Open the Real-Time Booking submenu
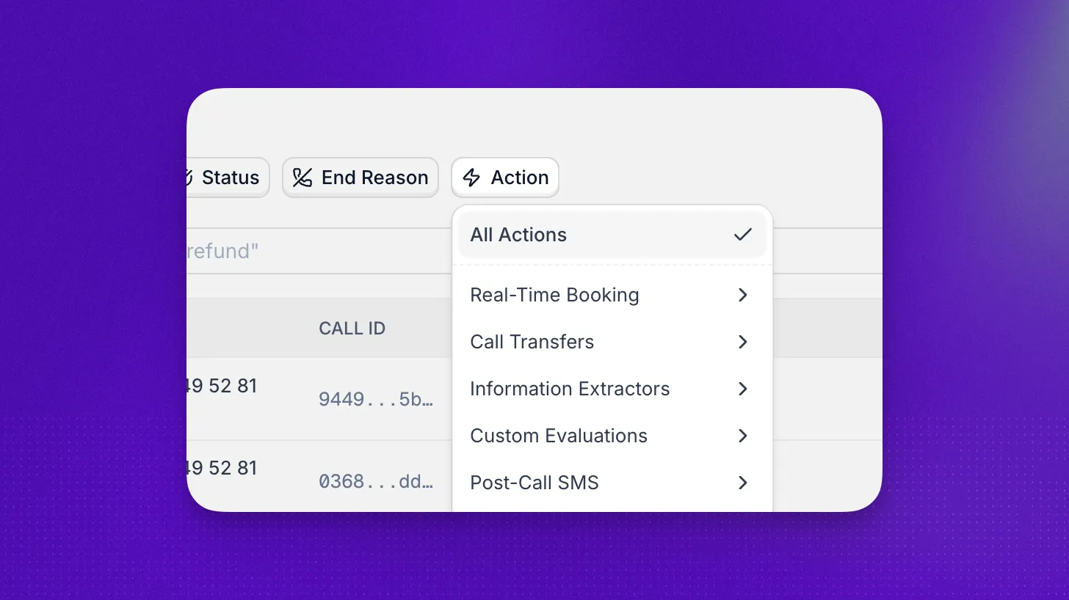The height and width of the screenshot is (600, 1069). point(612,295)
